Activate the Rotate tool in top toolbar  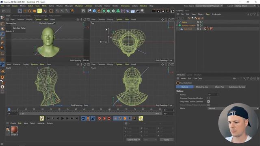(x=30, y=11)
